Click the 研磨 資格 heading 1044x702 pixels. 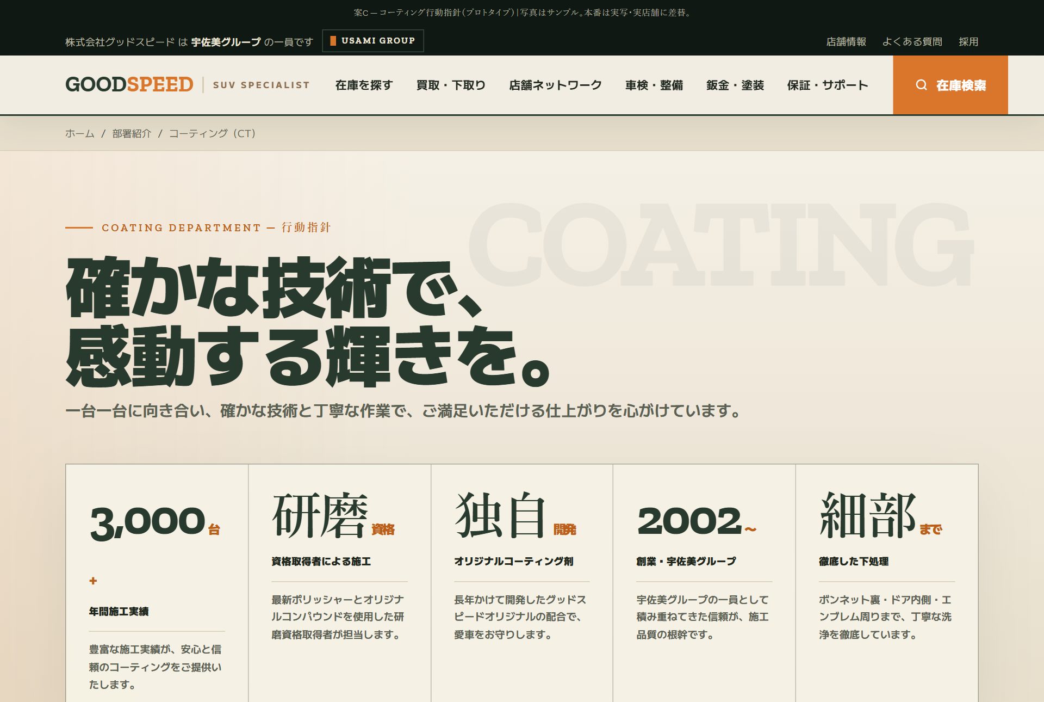[x=333, y=515]
